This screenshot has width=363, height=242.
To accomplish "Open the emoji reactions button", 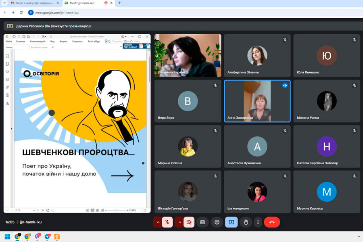I will click(x=217, y=222).
